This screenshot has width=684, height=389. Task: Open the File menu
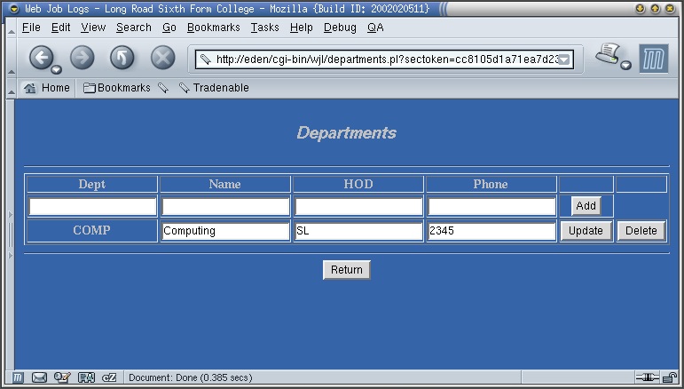(31, 28)
